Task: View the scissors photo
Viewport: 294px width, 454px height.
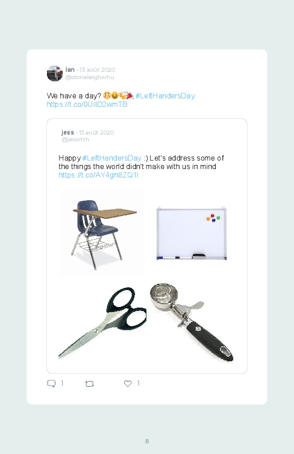Action: point(102,323)
